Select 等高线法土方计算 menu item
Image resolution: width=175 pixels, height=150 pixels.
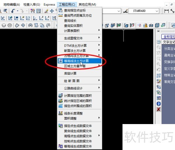click(x=80, y=61)
